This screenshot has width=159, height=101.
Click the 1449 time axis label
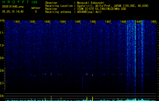coord(139,21)
